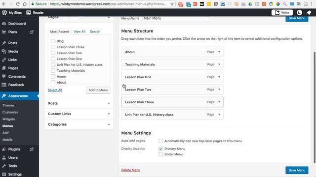Check the Teaching Materials page checkbox
Screen dimensions: 316x177
(53, 71)
